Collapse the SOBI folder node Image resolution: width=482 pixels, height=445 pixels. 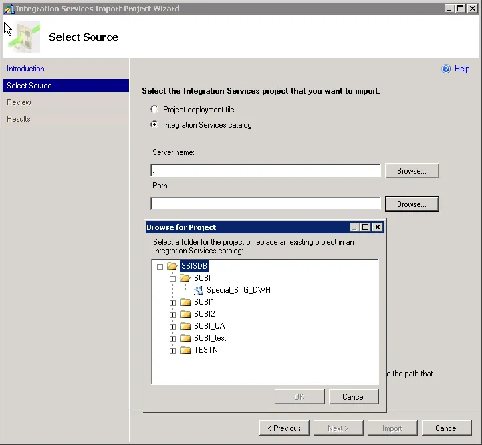click(172, 279)
